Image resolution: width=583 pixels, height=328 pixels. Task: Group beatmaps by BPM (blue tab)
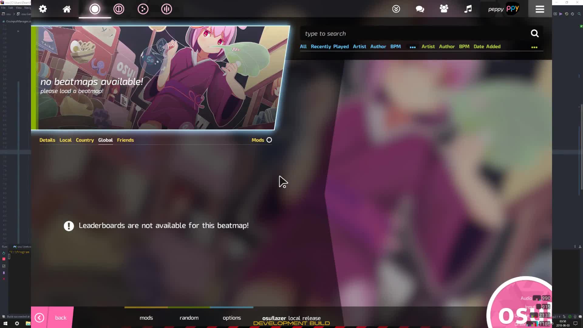pyautogui.click(x=395, y=46)
